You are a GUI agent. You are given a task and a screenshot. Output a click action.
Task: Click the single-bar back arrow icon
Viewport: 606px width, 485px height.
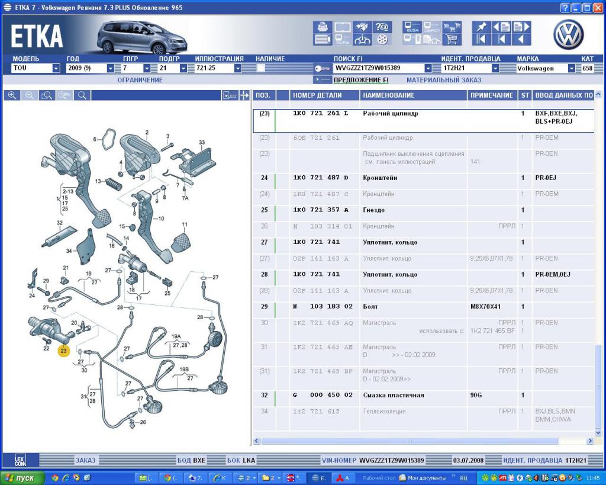pyautogui.click(x=502, y=40)
